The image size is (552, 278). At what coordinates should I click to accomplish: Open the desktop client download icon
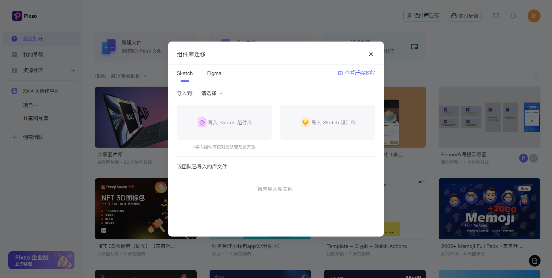coord(496,16)
